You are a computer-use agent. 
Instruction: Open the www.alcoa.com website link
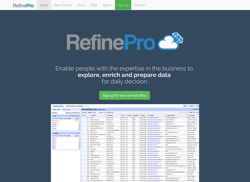153,118
